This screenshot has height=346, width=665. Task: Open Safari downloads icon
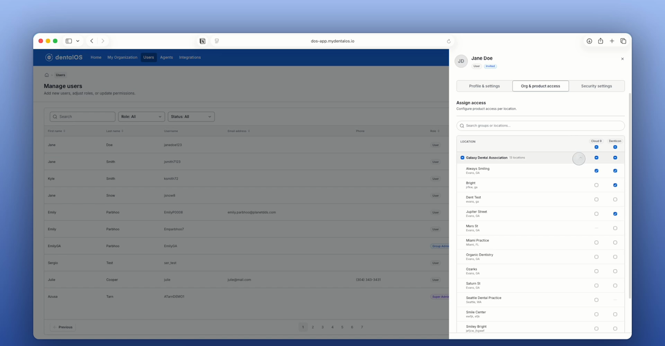pos(589,41)
